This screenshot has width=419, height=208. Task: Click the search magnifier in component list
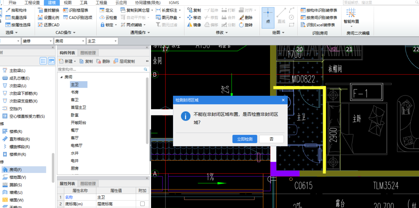[146, 69]
